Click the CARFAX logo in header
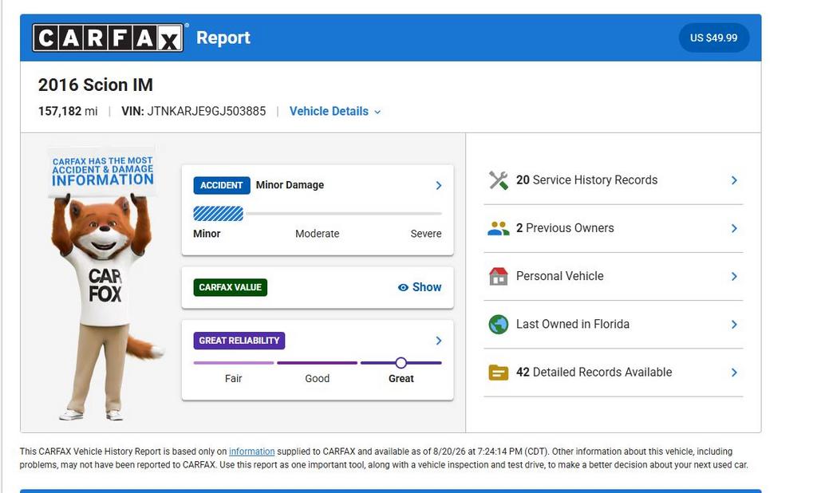The width and height of the screenshot is (817, 493). click(x=108, y=37)
